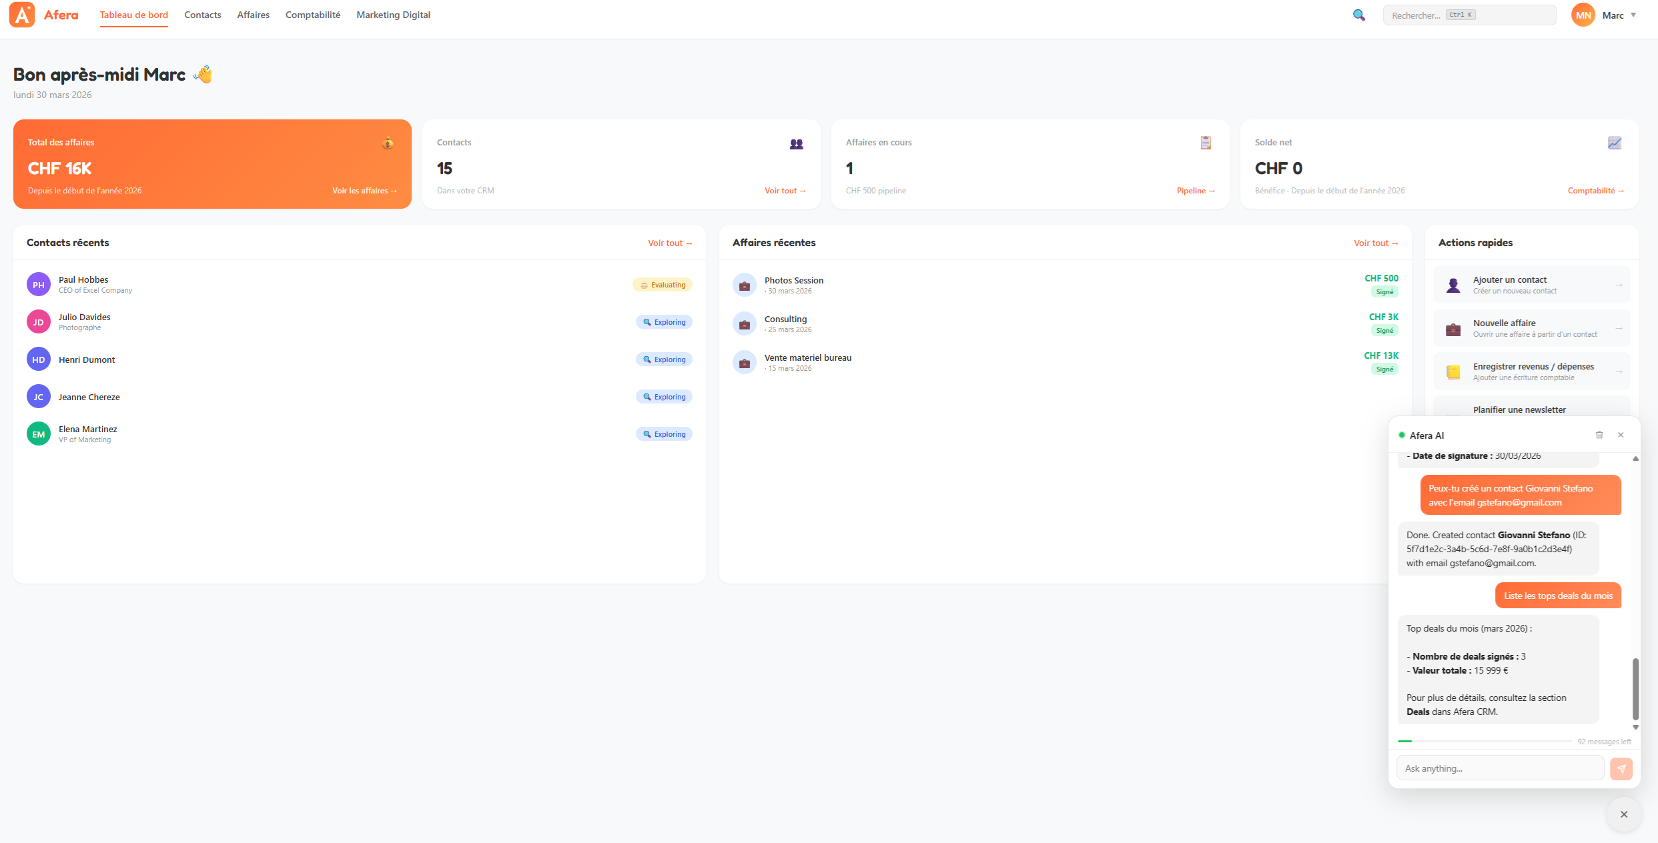
Task: Click the green message usage bar
Action: [1406, 741]
